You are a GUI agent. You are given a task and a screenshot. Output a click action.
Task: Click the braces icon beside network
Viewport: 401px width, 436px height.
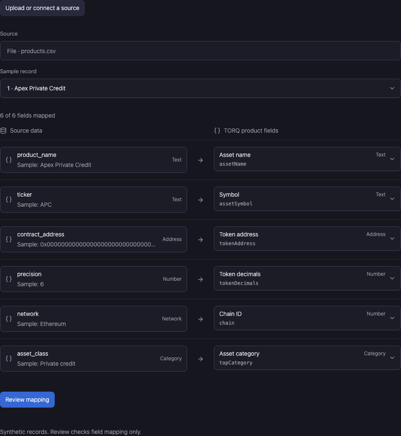tap(9, 319)
